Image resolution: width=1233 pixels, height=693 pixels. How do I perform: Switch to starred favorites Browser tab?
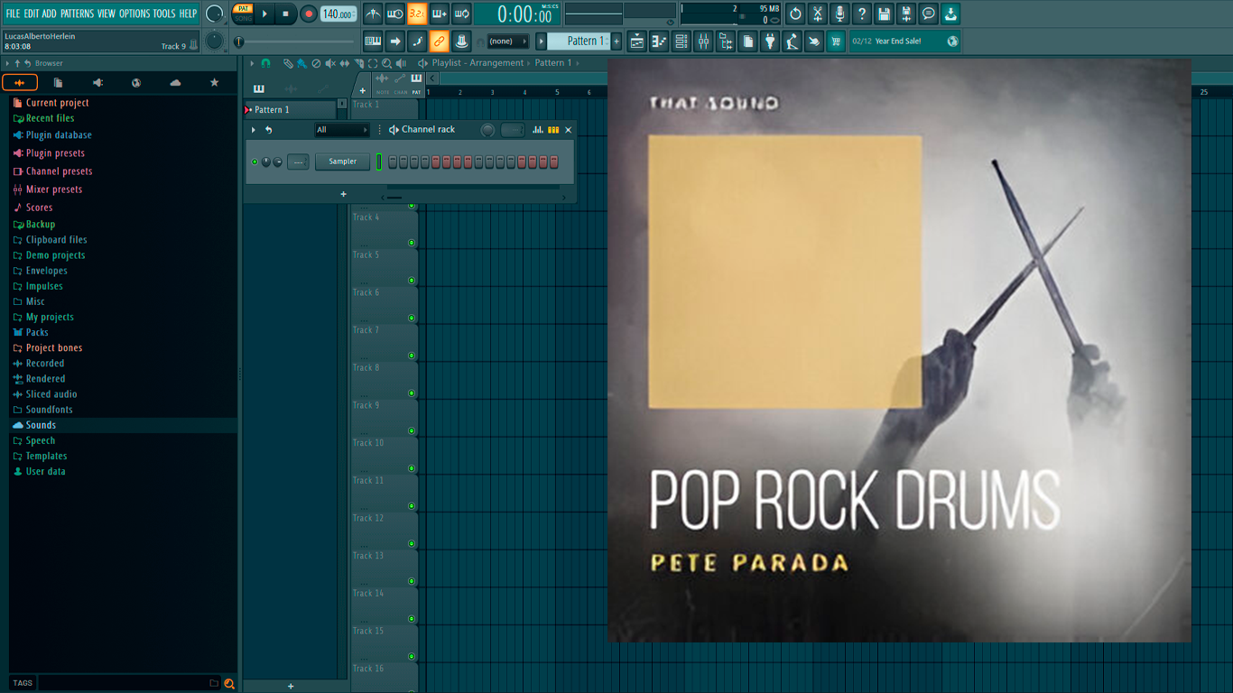click(214, 82)
